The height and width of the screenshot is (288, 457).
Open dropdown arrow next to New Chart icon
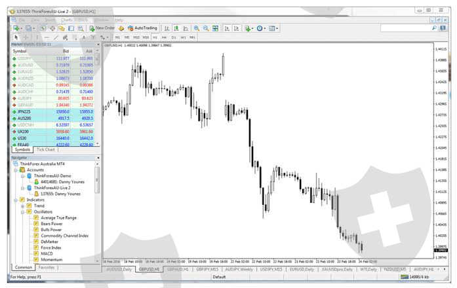[x=21, y=29]
